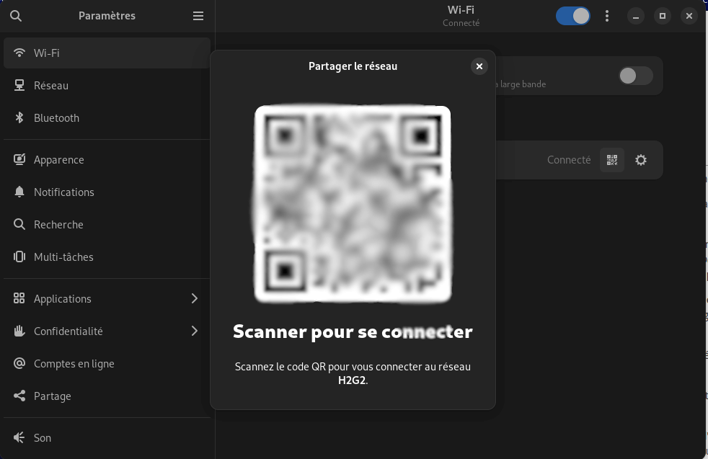The image size is (708, 459).
Task: Select Notifications in sidebar
Action: 107,192
